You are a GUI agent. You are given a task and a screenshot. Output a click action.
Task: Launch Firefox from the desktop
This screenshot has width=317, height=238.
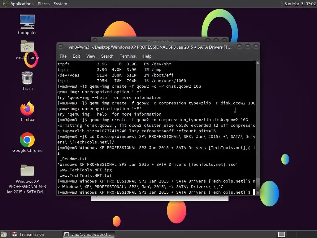point(27,112)
